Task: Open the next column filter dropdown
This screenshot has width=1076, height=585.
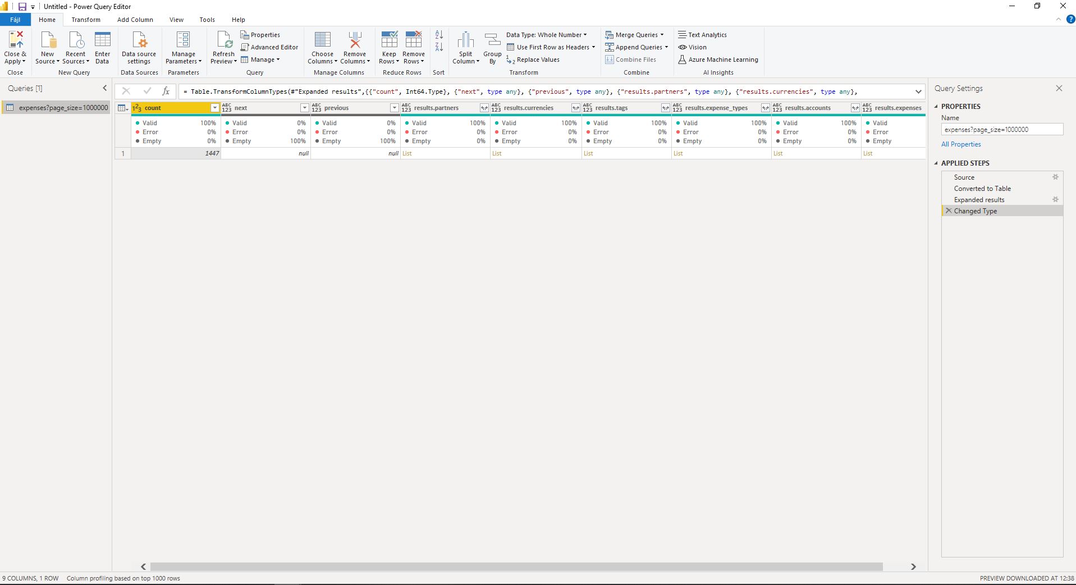Action: [x=304, y=108]
